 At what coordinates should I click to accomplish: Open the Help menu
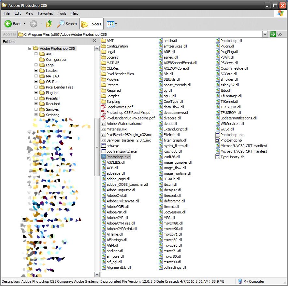pyautogui.click(x=75, y=13)
